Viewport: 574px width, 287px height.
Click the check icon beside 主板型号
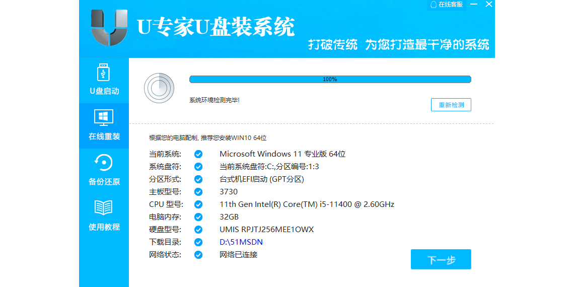coord(198,192)
